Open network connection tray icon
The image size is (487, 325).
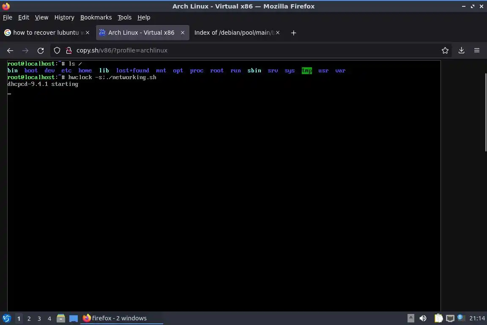coord(450,318)
